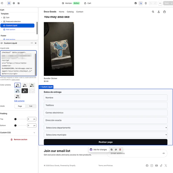Viewport: 173px width, 173px height.
Task: Select the light blue color scheme swatch
Action: pyautogui.click(x=18, y=91)
